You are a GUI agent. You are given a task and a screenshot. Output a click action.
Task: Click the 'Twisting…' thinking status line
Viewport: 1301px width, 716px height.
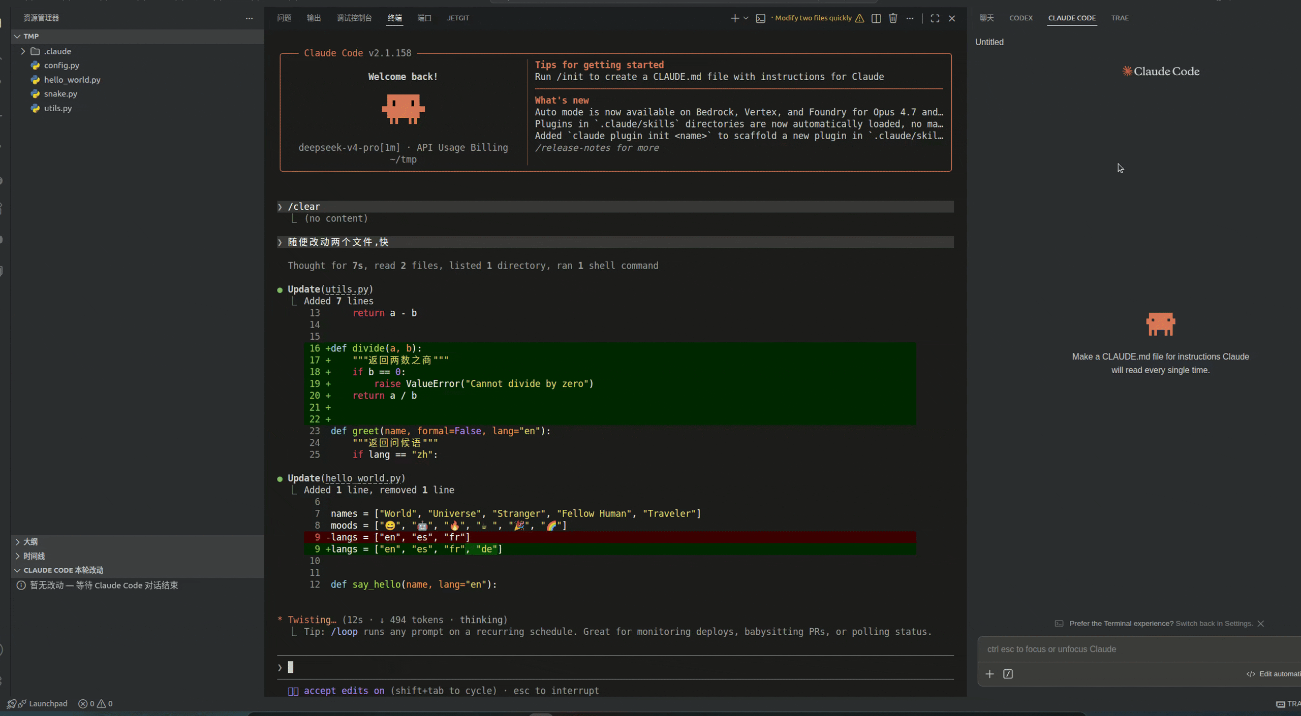(392, 620)
